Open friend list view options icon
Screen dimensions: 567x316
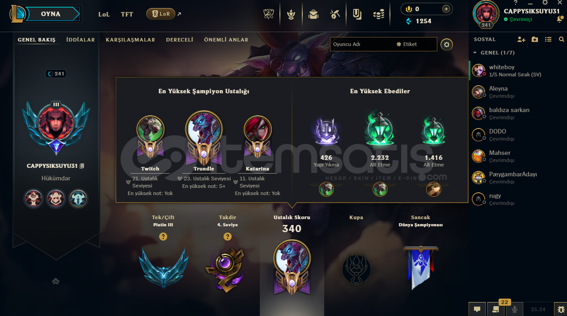coord(548,39)
